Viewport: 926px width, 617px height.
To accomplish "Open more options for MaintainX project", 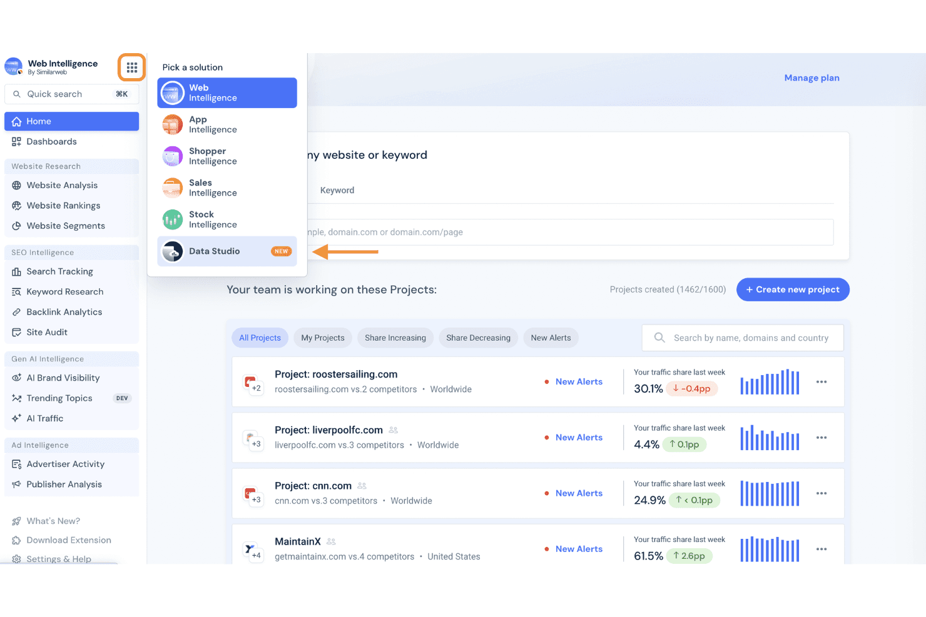I will coord(822,549).
